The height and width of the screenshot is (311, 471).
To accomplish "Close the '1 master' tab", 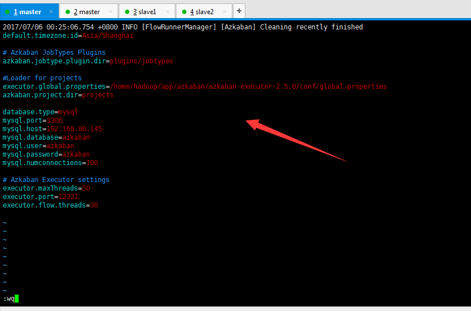I will tap(51, 12).
